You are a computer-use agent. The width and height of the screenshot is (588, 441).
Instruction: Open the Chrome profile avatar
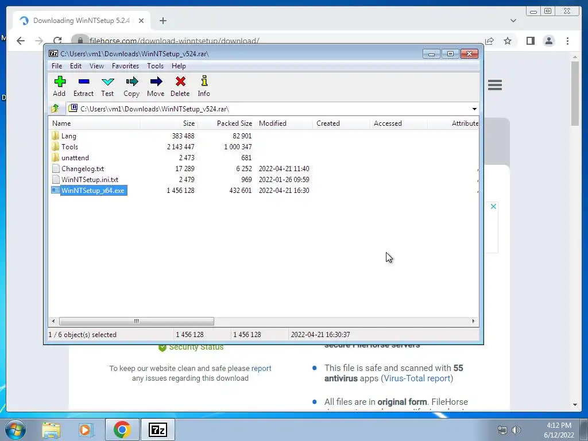(x=548, y=41)
